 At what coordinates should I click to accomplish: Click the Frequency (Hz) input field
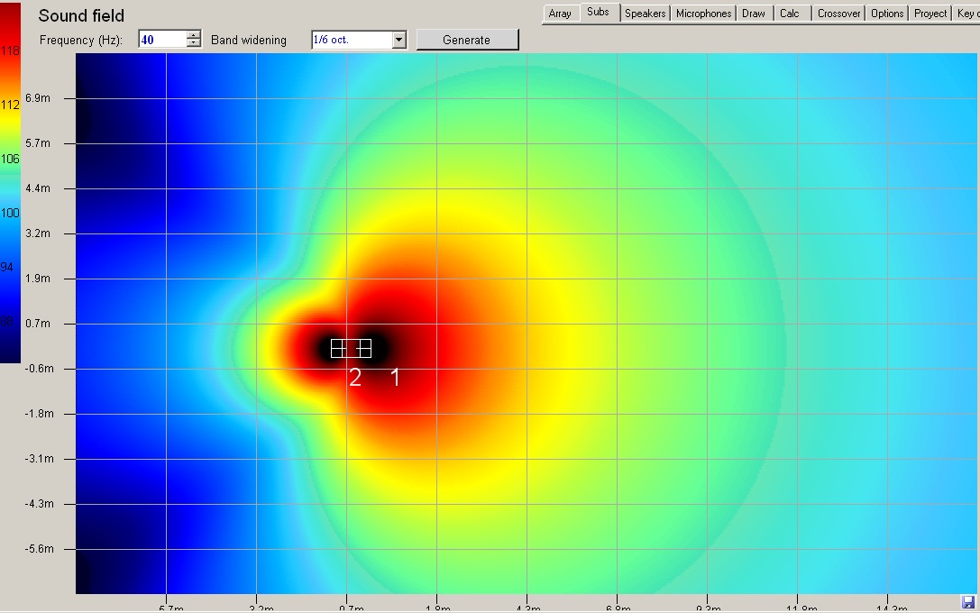[x=162, y=40]
